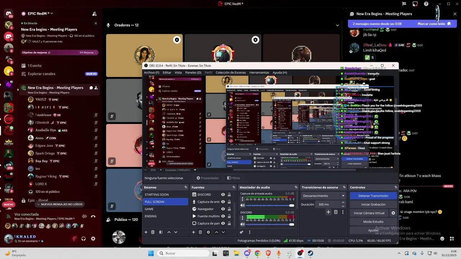Open EPIC RedM server dropdown menu

tap(40, 14)
